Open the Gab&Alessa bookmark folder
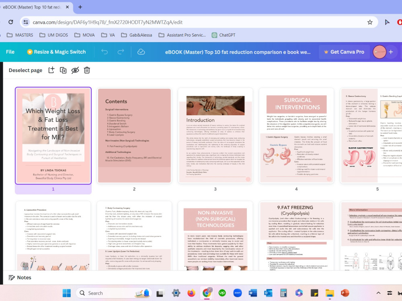 click(x=137, y=35)
